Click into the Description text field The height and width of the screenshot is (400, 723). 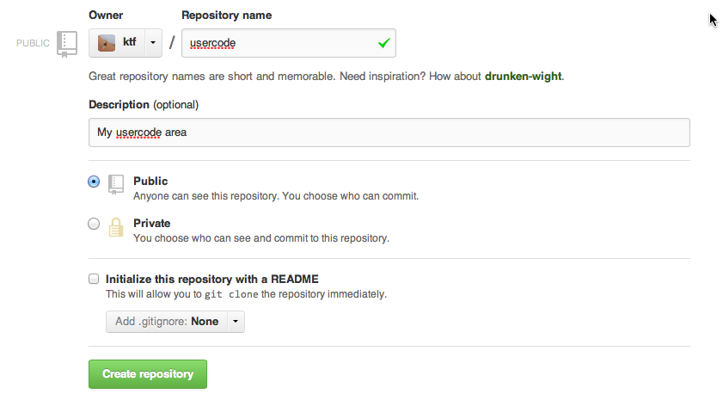389,132
